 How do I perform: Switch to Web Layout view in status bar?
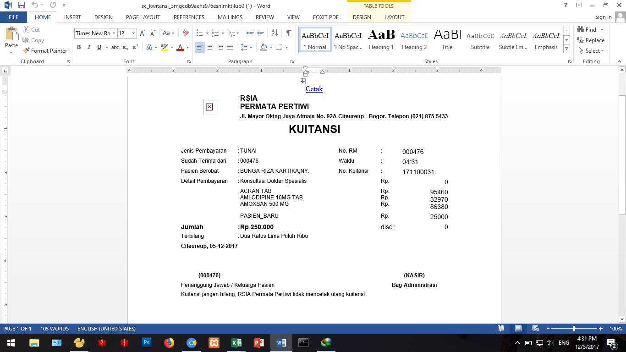[x=535, y=329]
